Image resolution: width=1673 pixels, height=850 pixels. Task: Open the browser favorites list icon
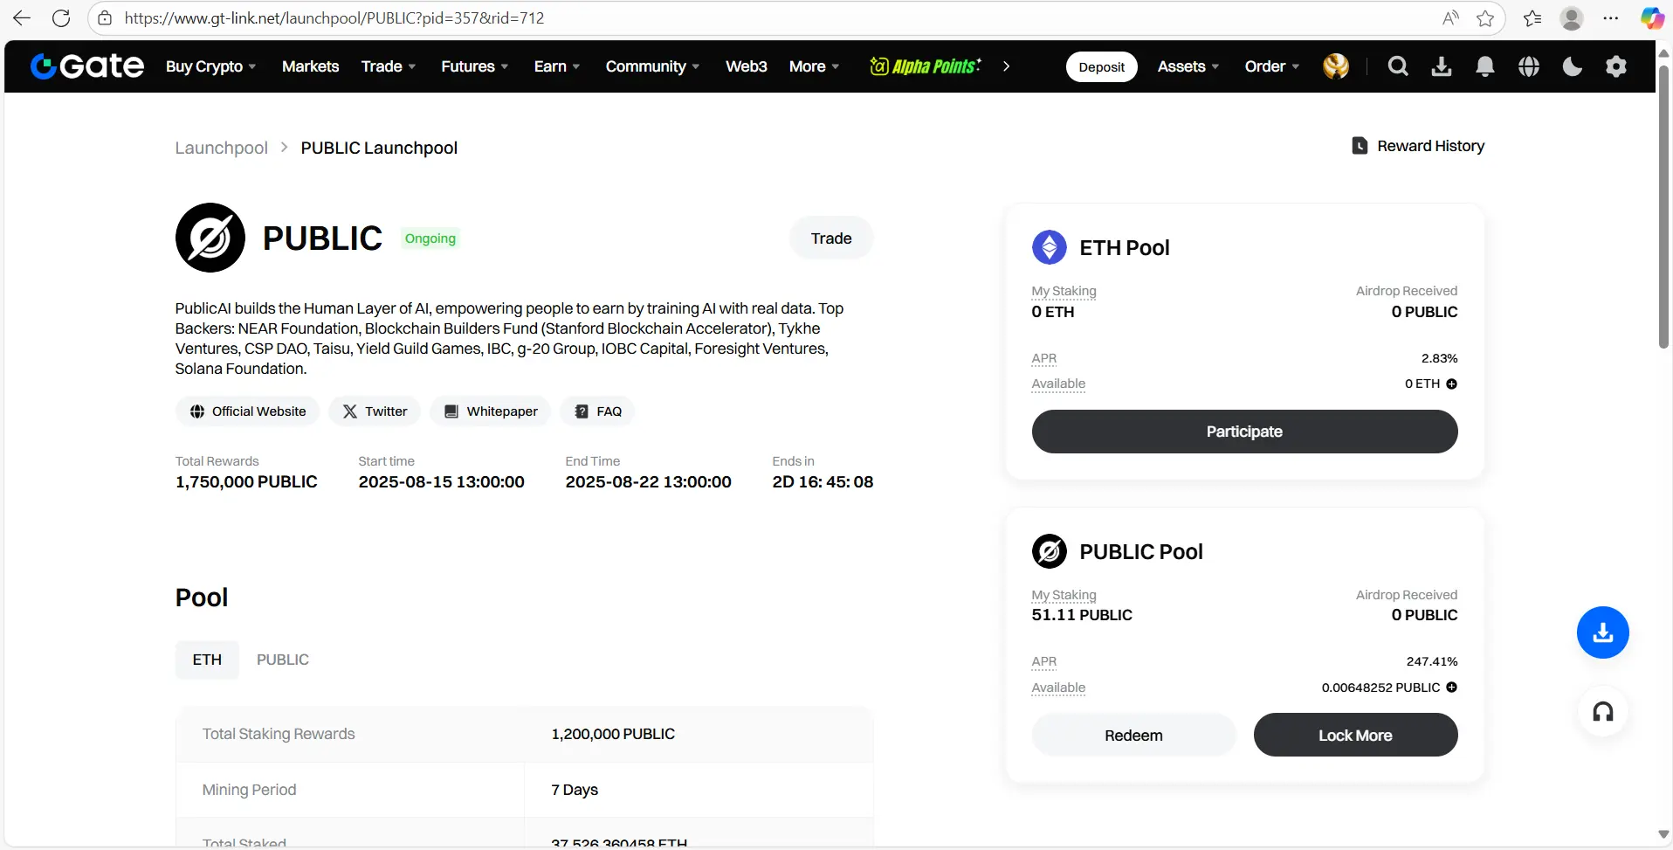(1532, 17)
